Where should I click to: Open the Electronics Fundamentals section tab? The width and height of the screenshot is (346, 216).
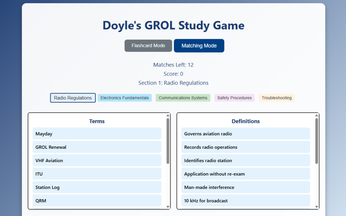[125, 98]
